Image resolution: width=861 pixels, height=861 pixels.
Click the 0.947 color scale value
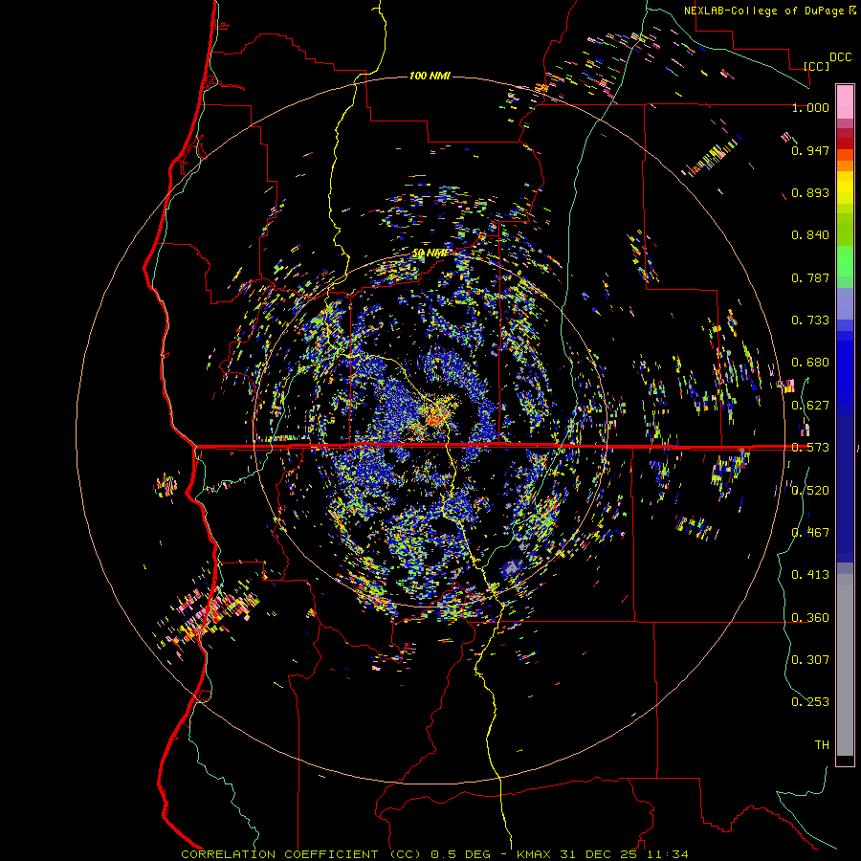click(x=810, y=150)
